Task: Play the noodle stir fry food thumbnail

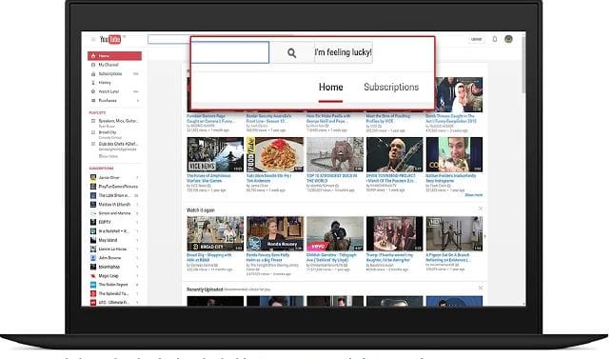Action: pyautogui.click(x=275, y=154)
